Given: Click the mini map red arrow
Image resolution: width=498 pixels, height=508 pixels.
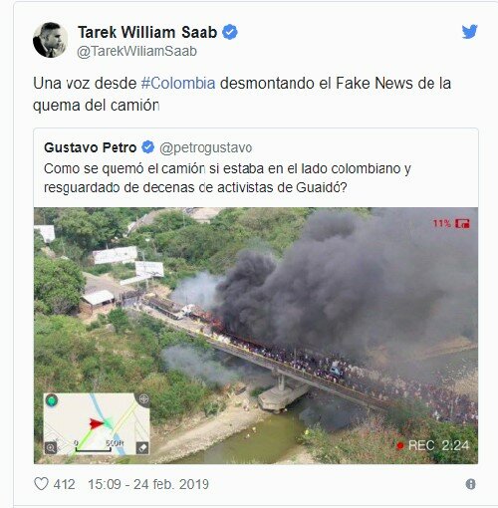Looking at the screenshot, I should (x=96, y=423).
